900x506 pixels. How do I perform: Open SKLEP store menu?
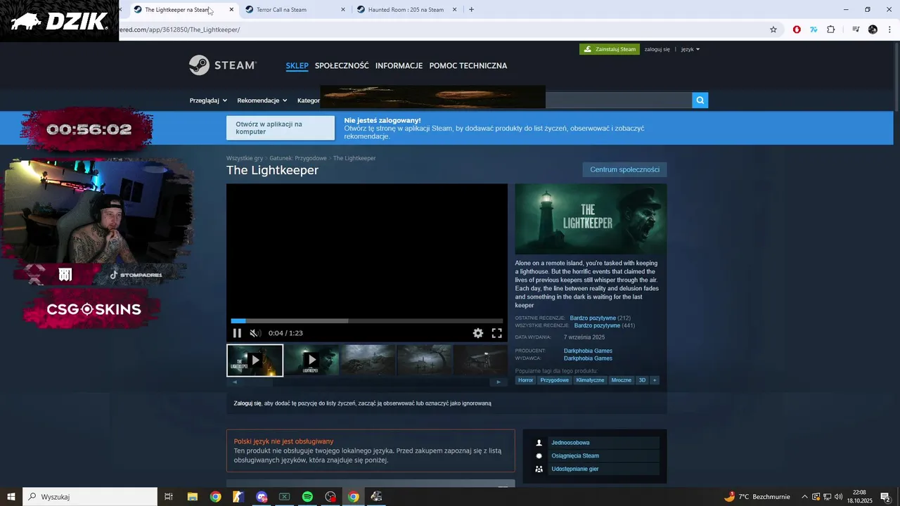(297, 65)
